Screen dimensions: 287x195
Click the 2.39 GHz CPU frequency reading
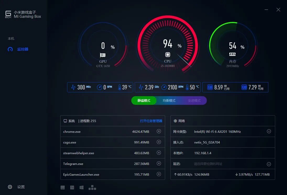[x=152, y=87]
